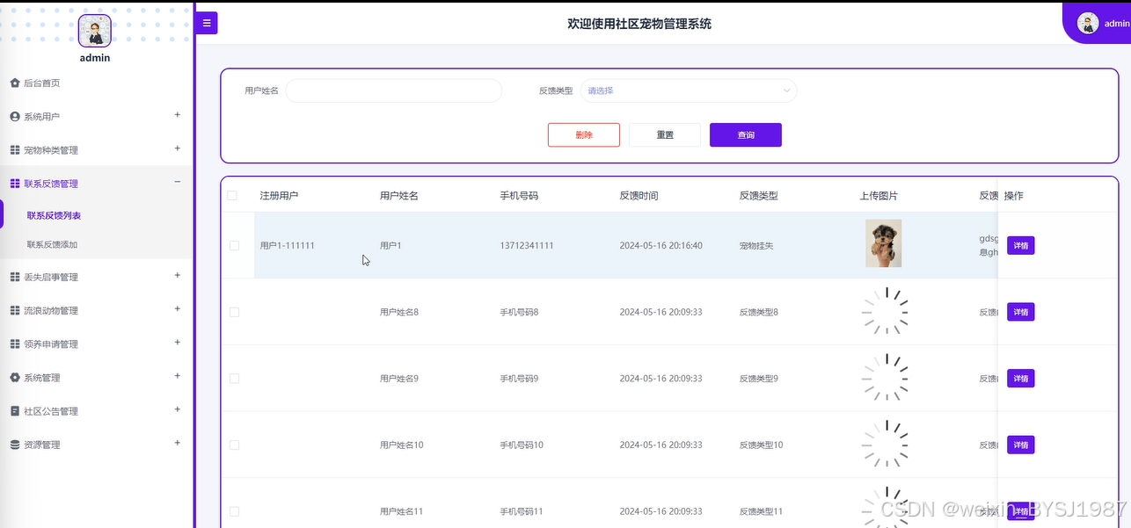Click the phone number 13712341111
This screenshot has height=528, width=1131.
coord(527,246)
